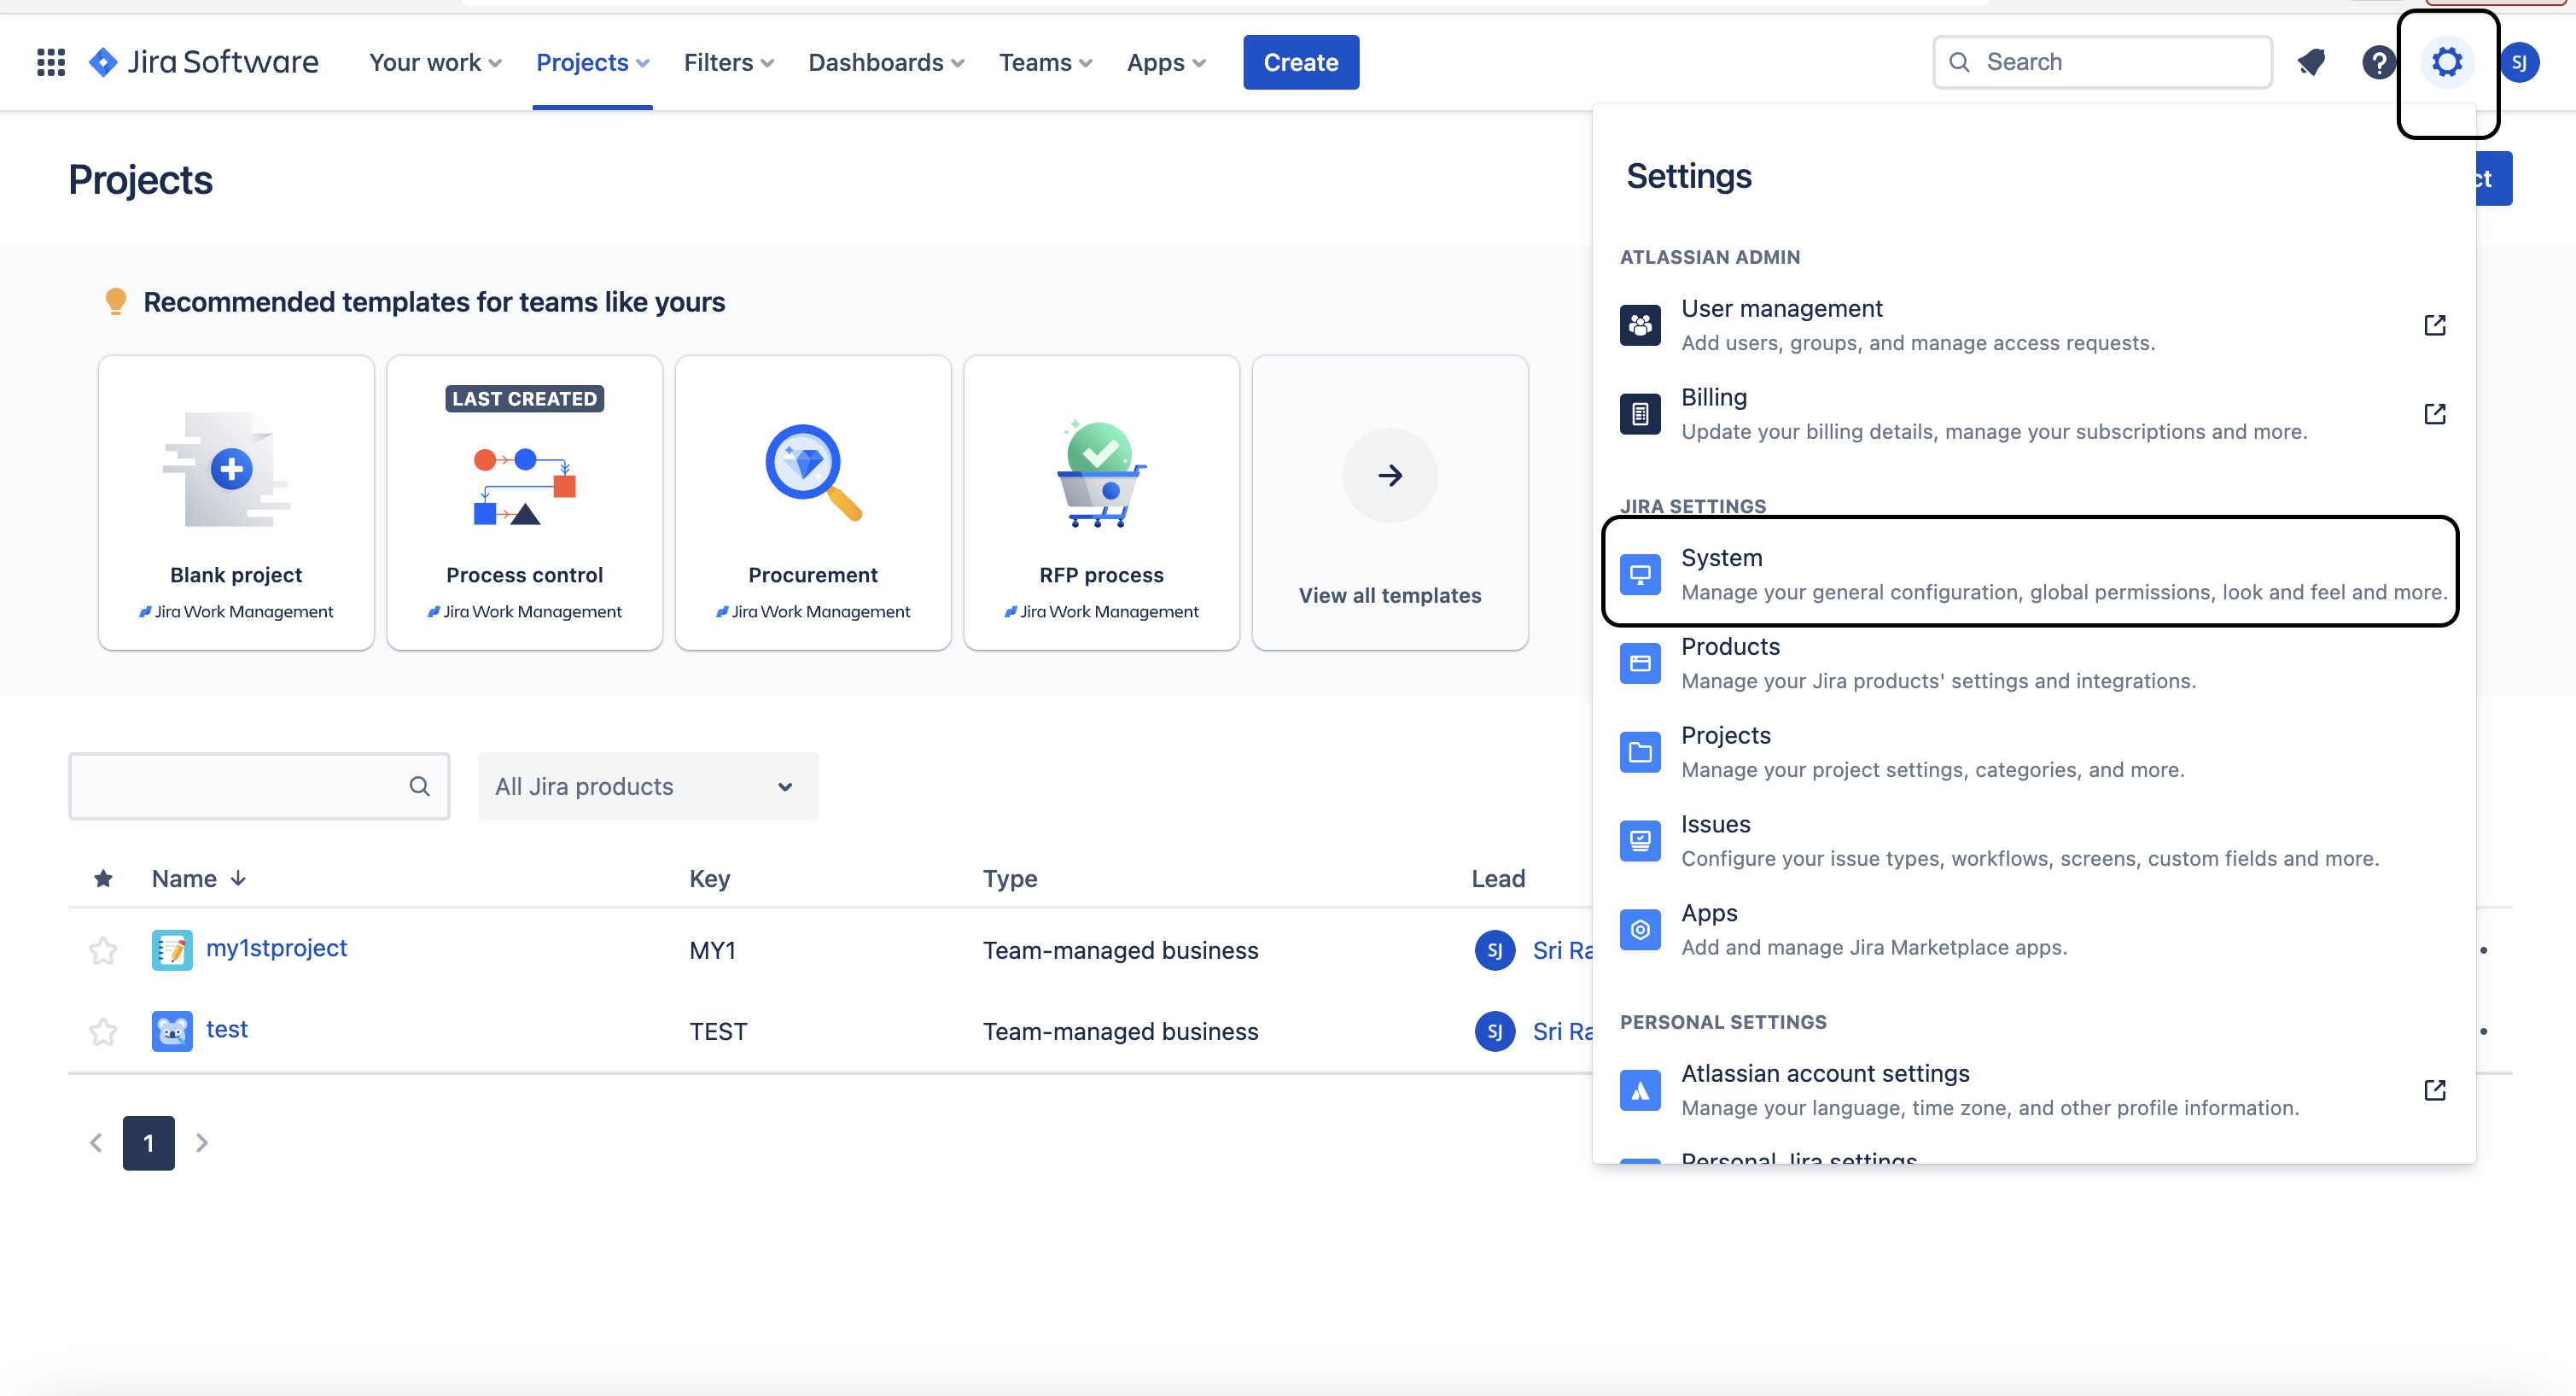
Task: Click the my1stproject project avatar icon
Action: 172,950
